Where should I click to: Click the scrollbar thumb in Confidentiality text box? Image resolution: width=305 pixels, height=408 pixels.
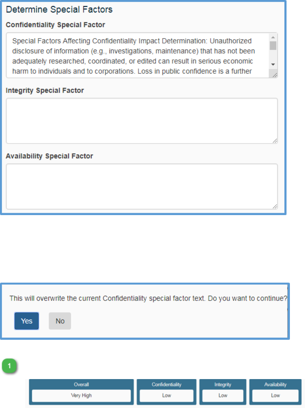pos(273,45)
